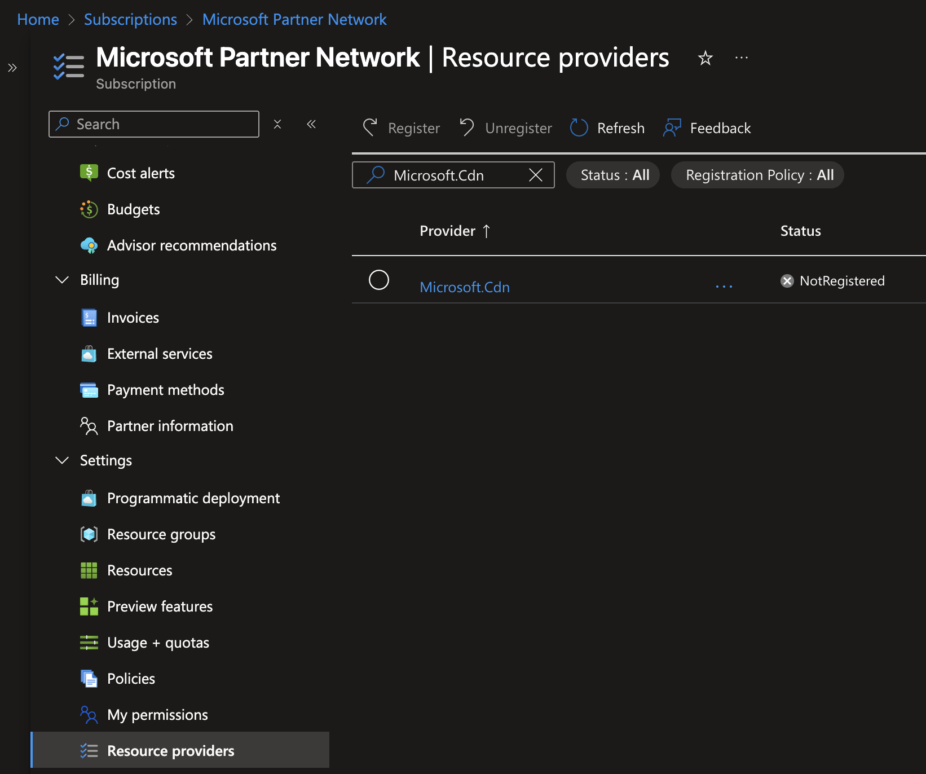The image size is (926, 774).
Task: Open the Feedback pane
Action: [707, 128]
